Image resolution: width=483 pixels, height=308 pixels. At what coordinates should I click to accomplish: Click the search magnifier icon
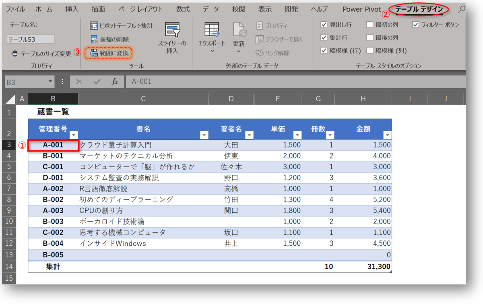pos(462,9)
